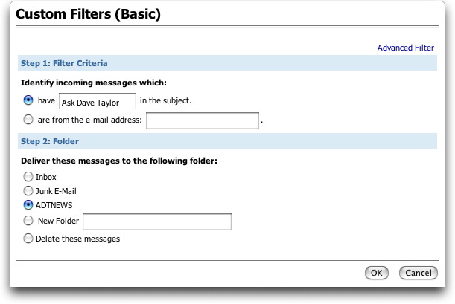Click the 'in the subject.' label text
The height and width of the screenshot is (304, 455).
(x=166, y=100)
